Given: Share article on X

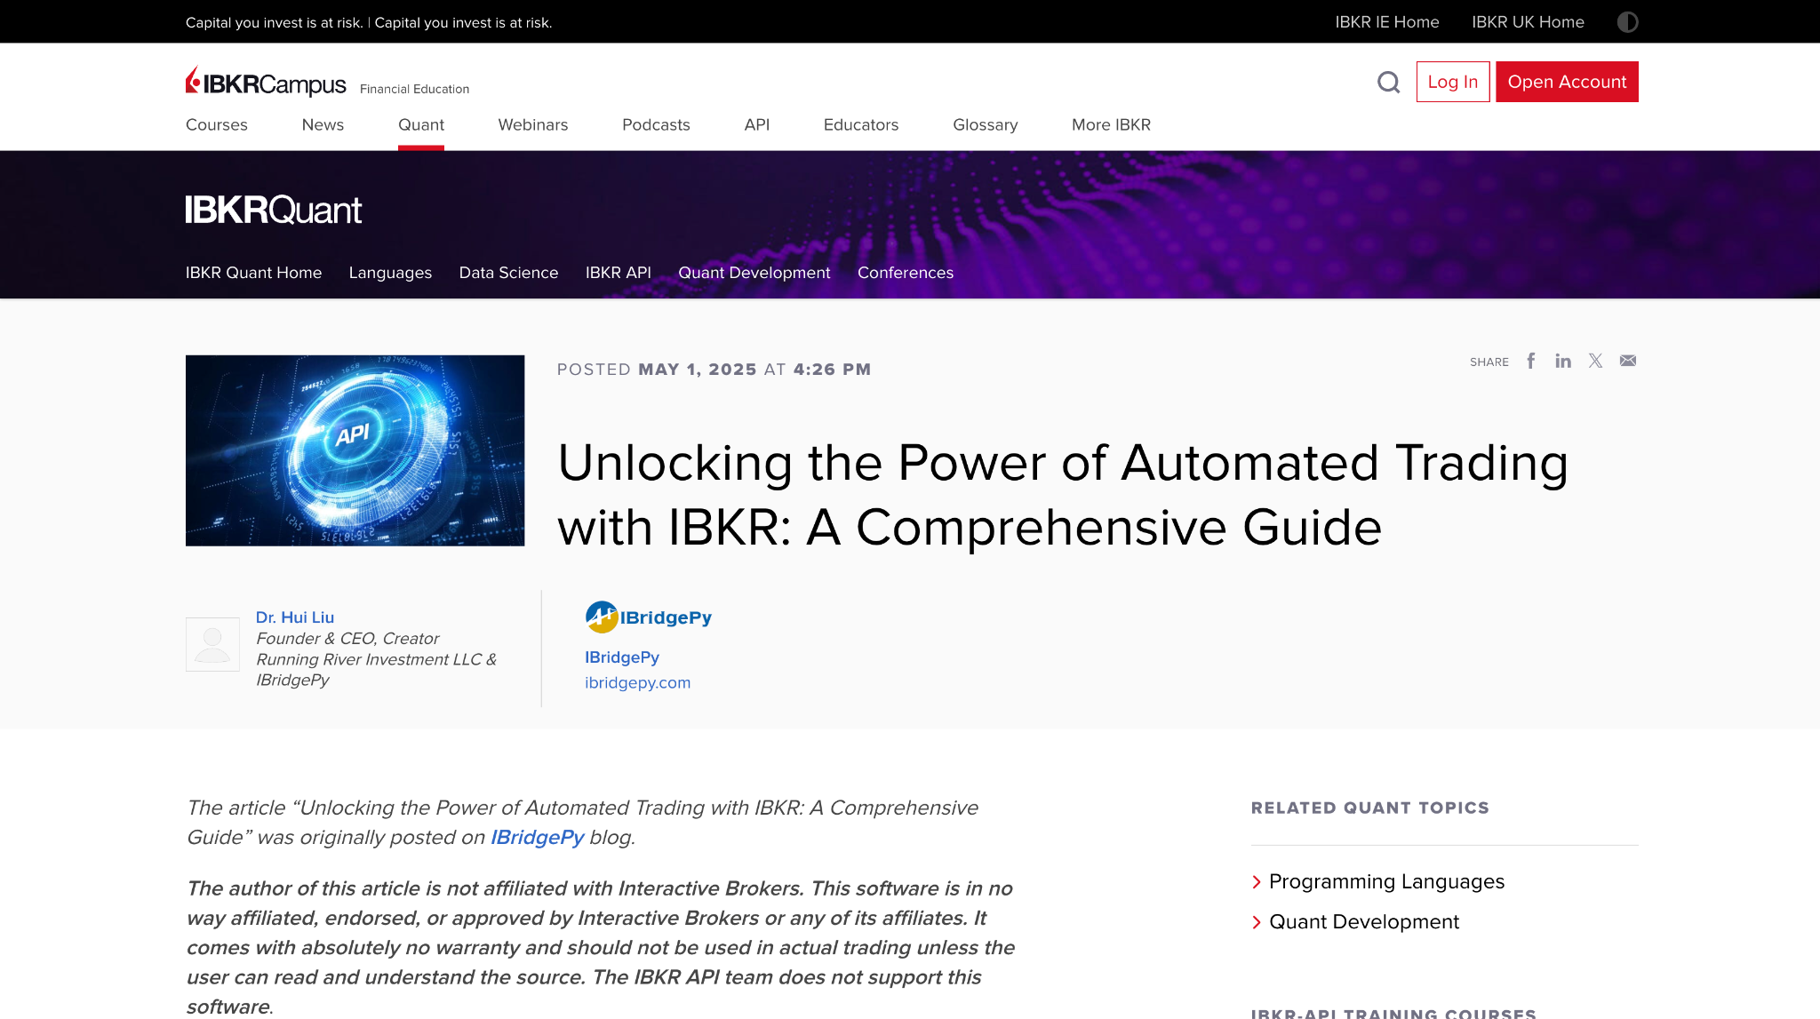Looking at the screenshot, I should pos(1596,361).
